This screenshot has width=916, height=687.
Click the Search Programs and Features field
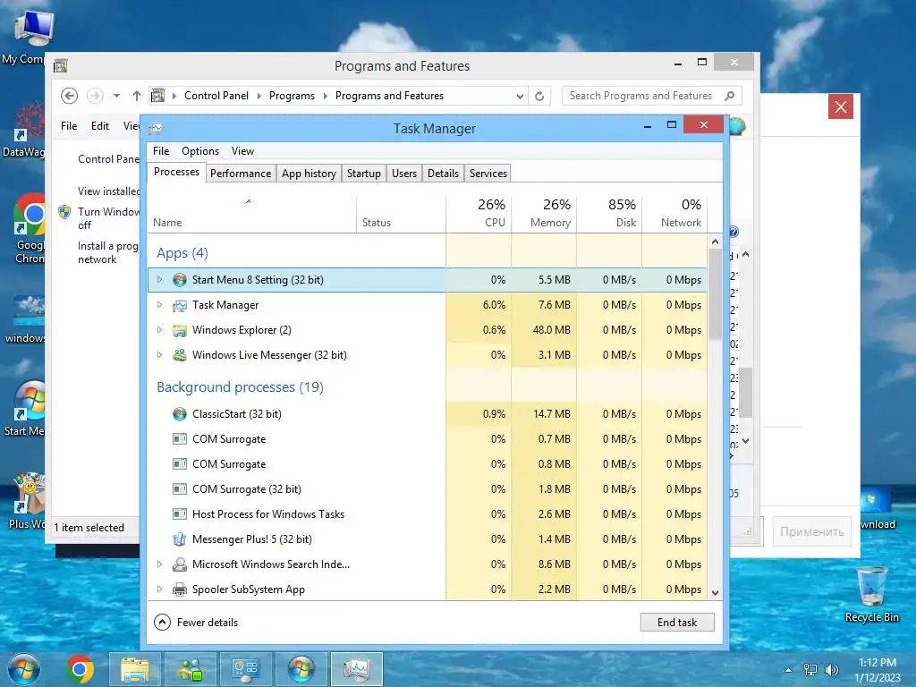(651, 96)
